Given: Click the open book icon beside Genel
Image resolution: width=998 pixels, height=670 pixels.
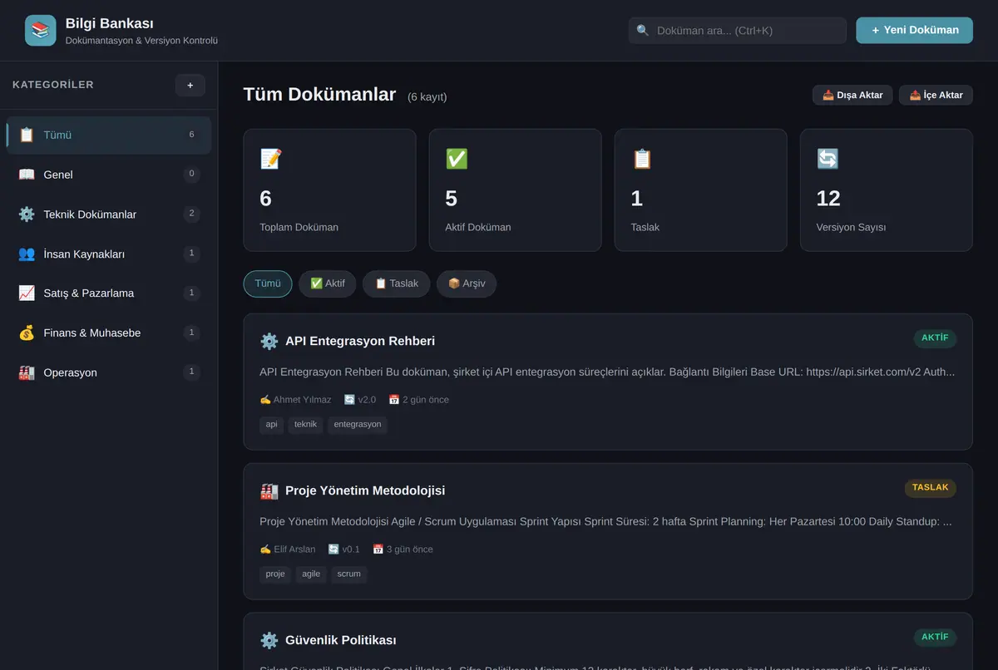Looking at the screenshot, I should pyautogui.click(x=27, y=175).
